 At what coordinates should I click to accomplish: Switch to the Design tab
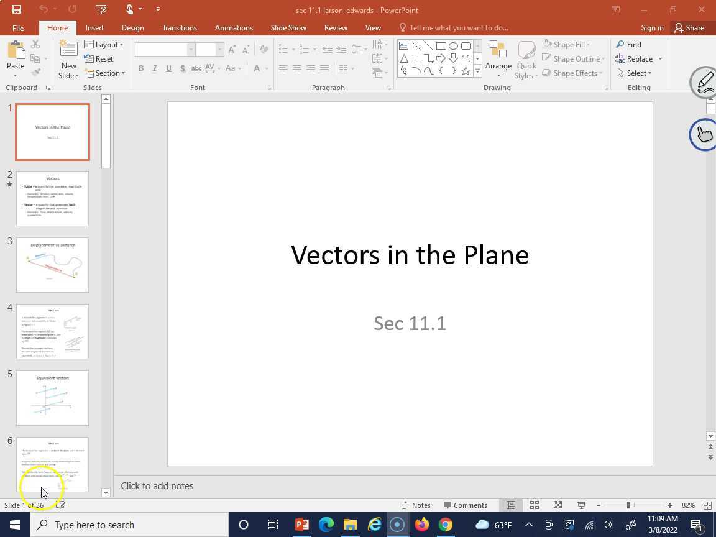coord(132,28)
